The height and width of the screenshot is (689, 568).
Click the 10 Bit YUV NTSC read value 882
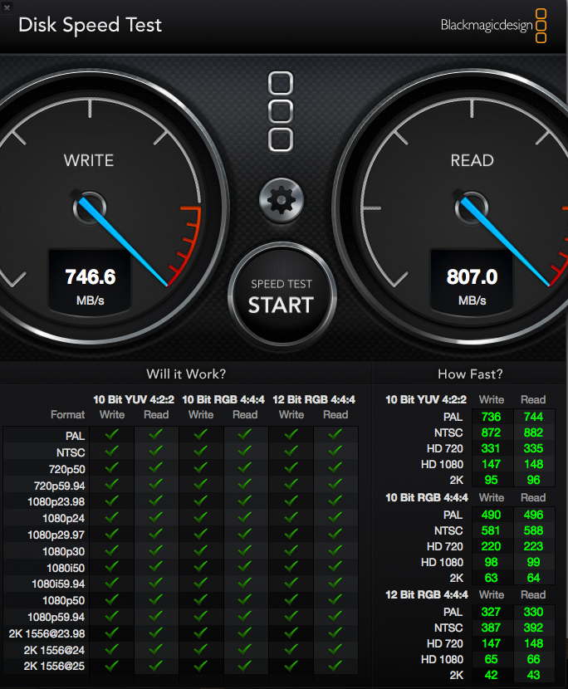(x=533, y=432)
